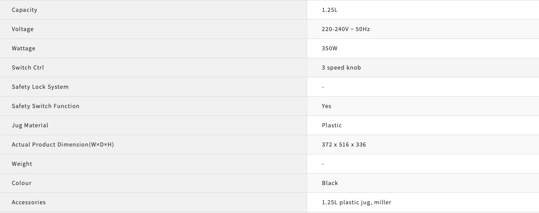This screenshot has width=539, height=213.
Task: Click the Capacity label cell
Action: (25, 10)
